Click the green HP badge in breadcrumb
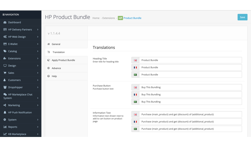The width and height of the screenshot is (251, 147). (120, 18)
